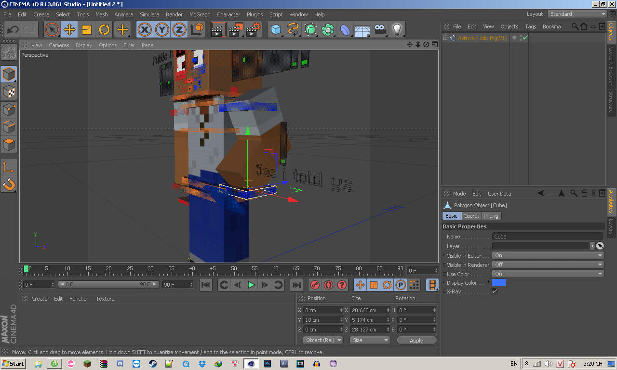Select the Move tool in top toolbar
Image resolution: width=617 pixels, height=370 pixels.
(x=69, y=30)
